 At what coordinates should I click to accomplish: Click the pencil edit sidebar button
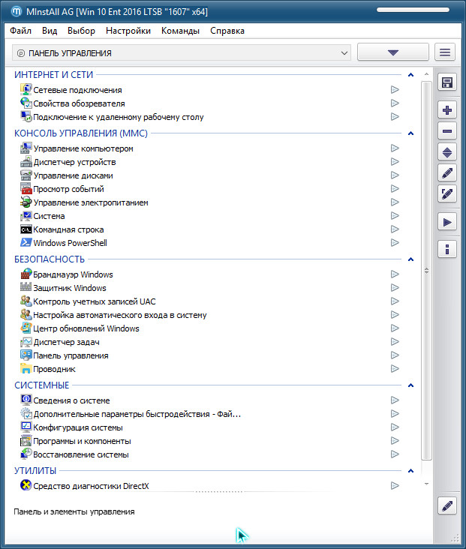(446, 173)
